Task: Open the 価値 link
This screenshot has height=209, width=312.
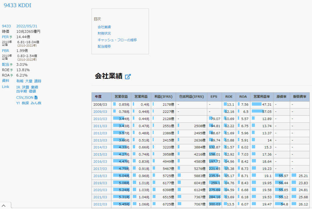Action: pos(32,91)
